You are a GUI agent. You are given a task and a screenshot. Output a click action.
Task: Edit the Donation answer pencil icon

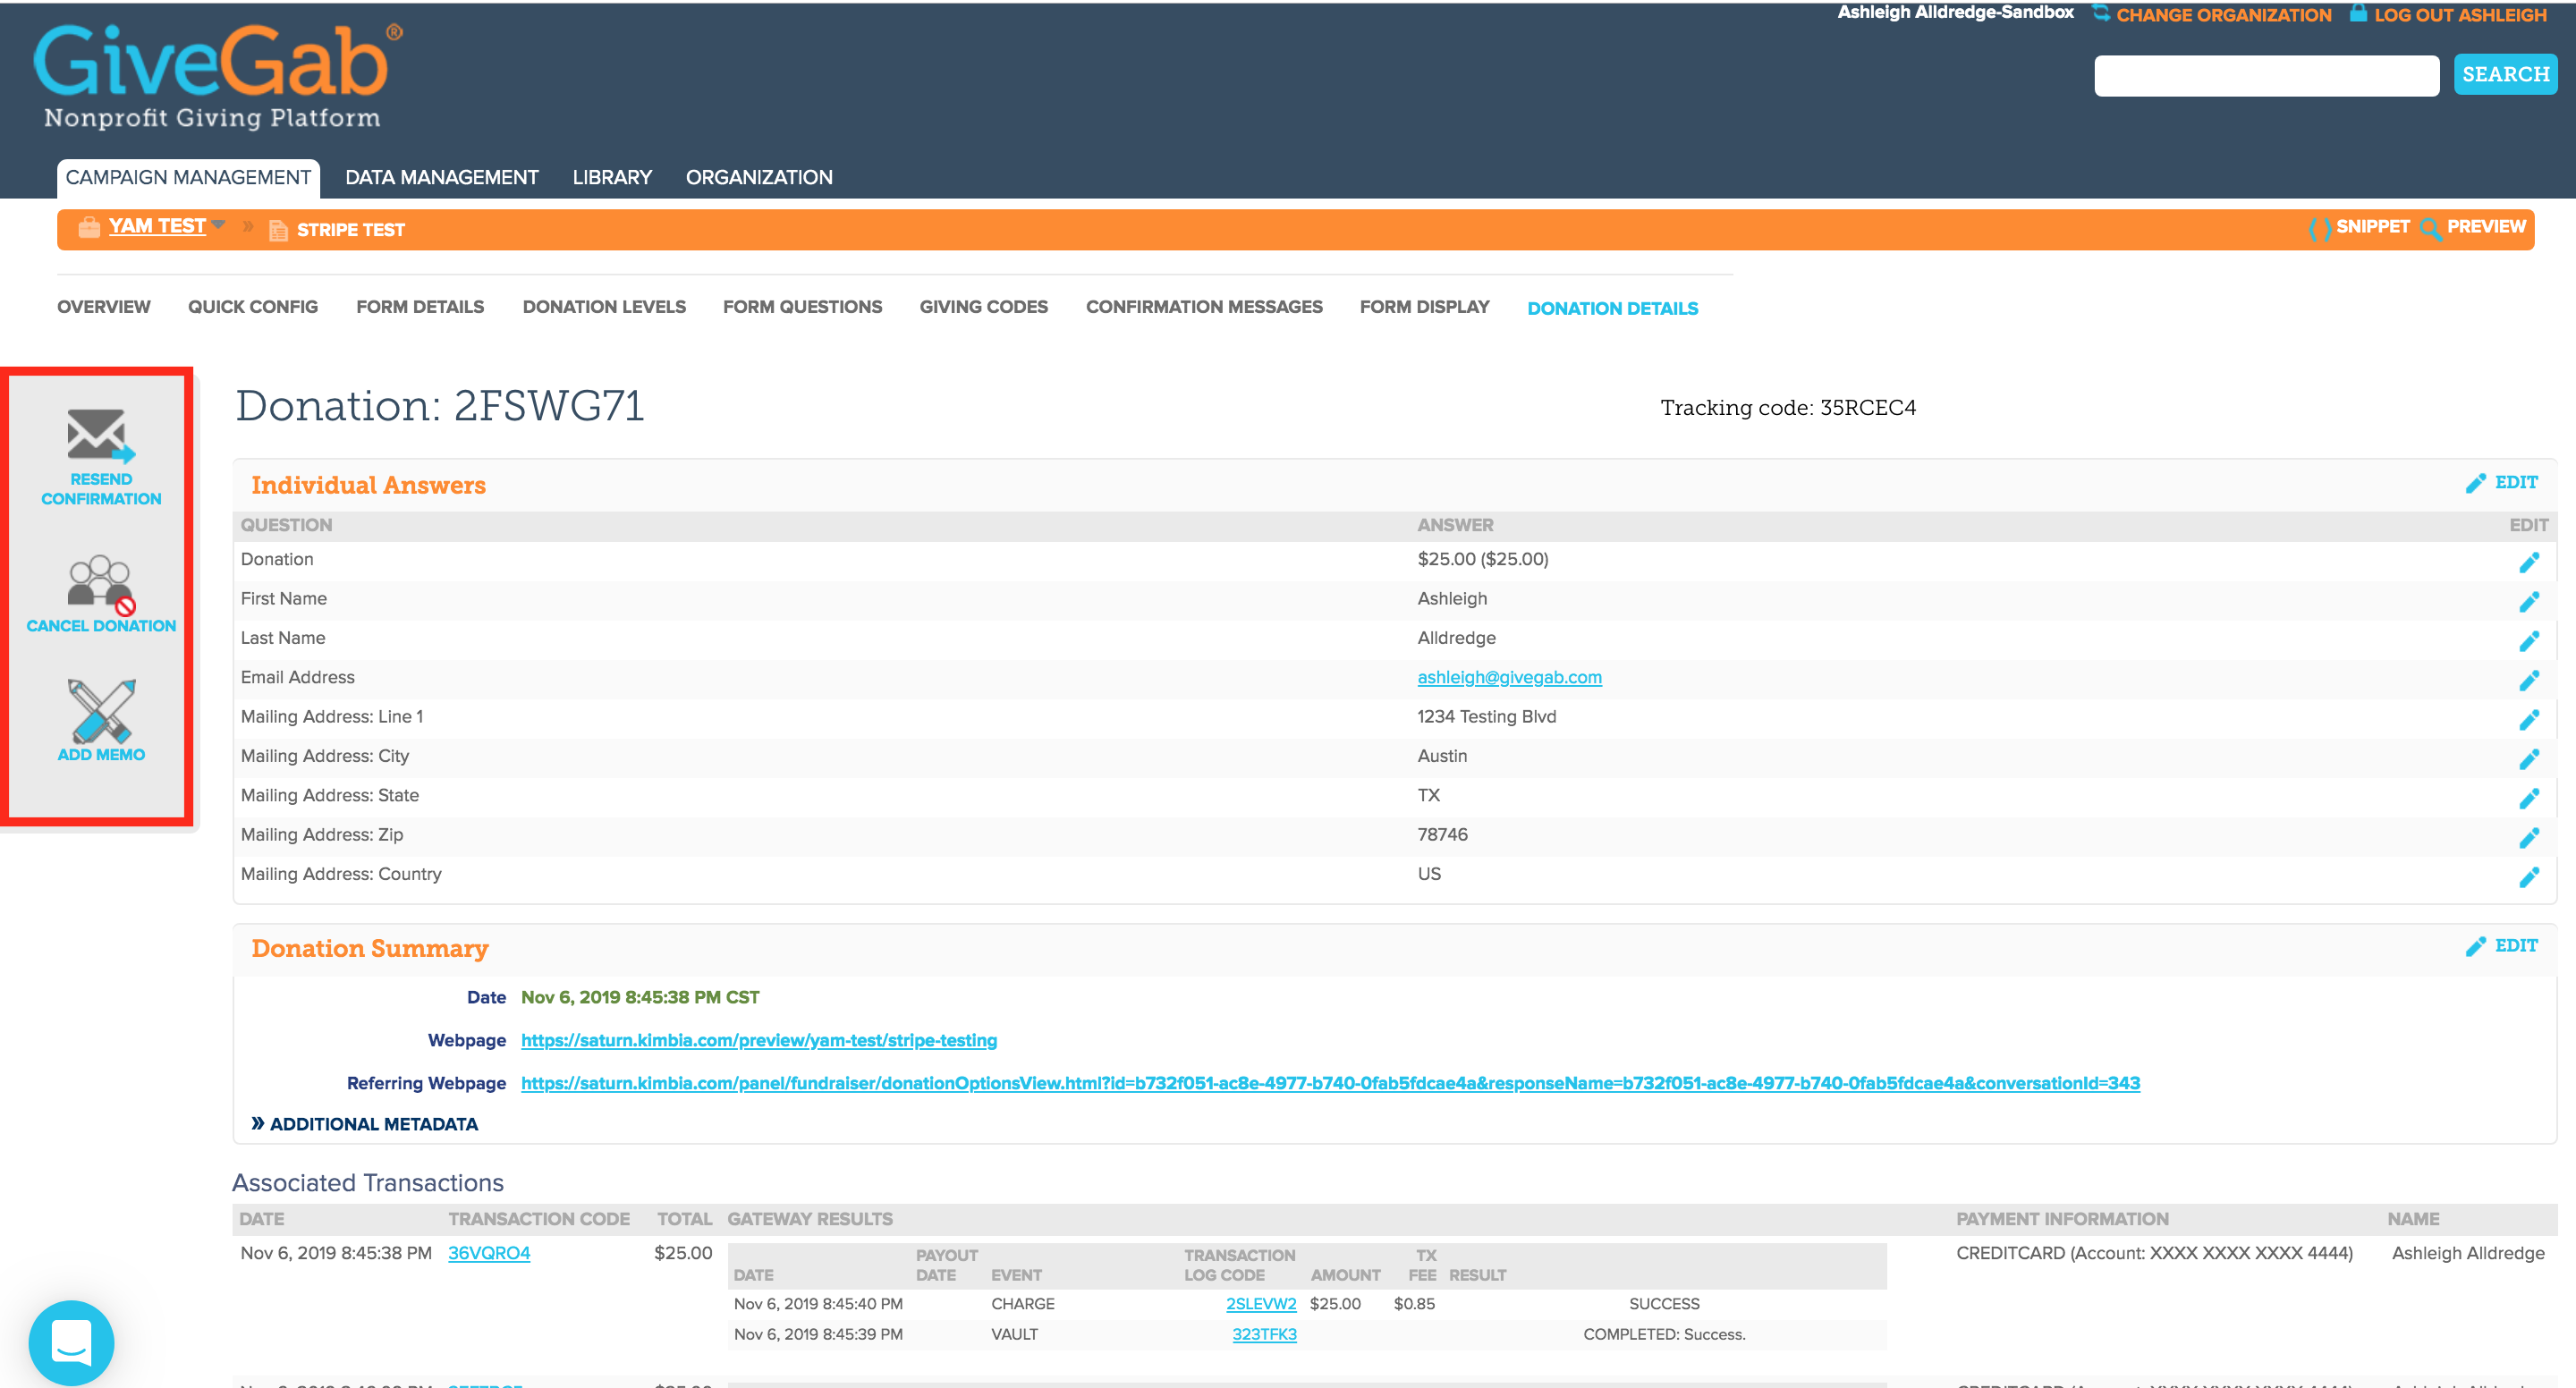[2529, 562]
